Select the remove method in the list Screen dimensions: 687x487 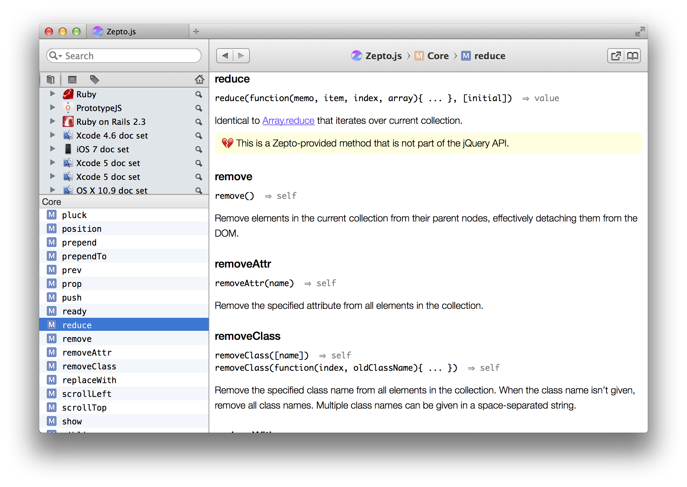tap(124, 339)
